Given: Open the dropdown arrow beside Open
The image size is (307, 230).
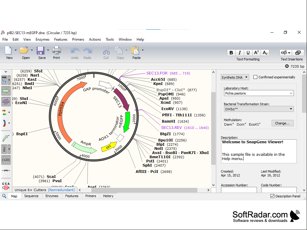Looking at the screenshot, I should pos(32,50).
